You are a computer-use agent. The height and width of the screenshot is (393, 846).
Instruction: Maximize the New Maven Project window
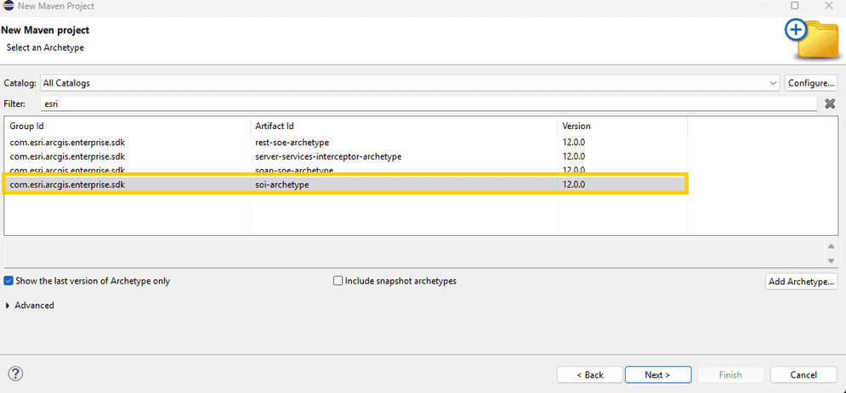tap(795, 6)
